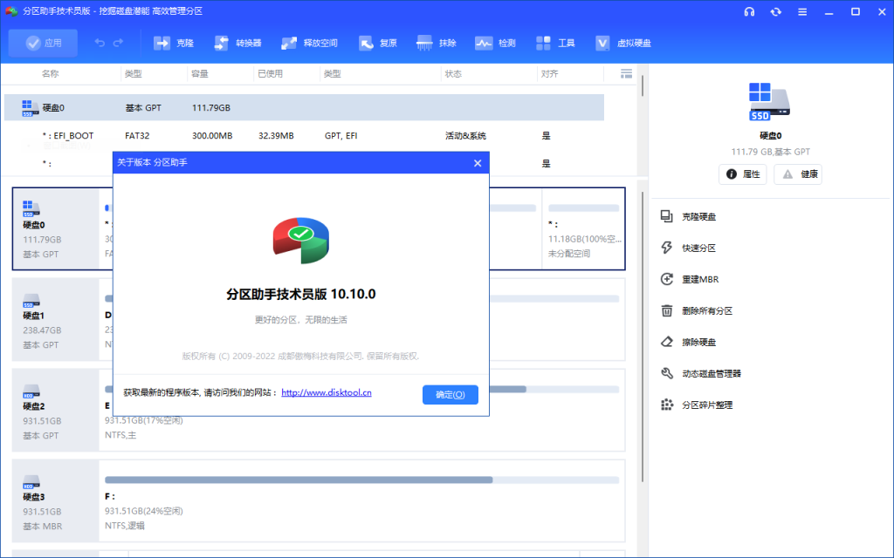
Task: Select the 硬盘1 card in disk map
Action: [x=55, y=319]
